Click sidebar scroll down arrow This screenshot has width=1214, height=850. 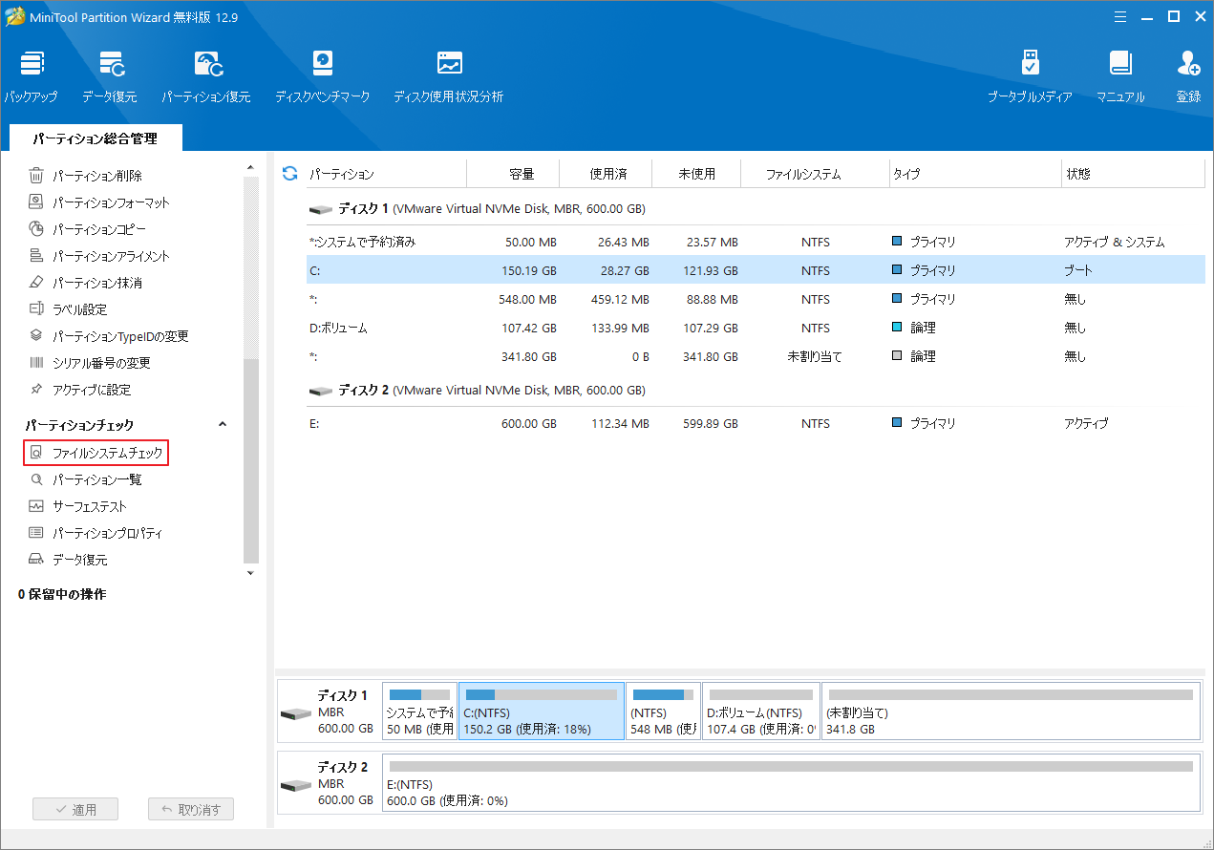(251, 572)
